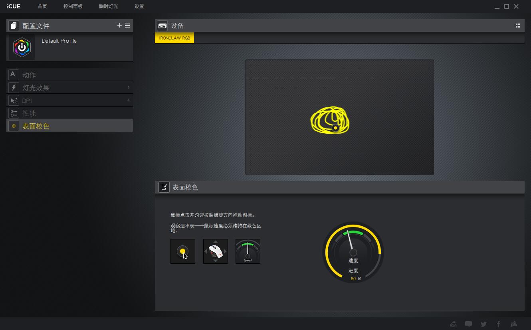Go to the 控制面板 menu

coord(73,6)
